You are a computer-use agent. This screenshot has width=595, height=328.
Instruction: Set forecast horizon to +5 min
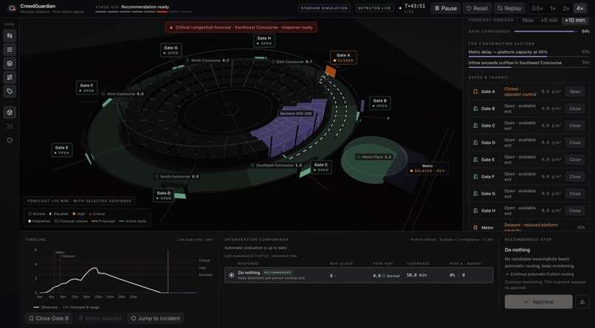[x=549, y=20]
